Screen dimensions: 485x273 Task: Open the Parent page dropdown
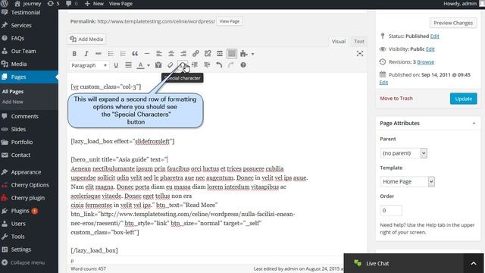pyautogui.click(x=403, y=153)
